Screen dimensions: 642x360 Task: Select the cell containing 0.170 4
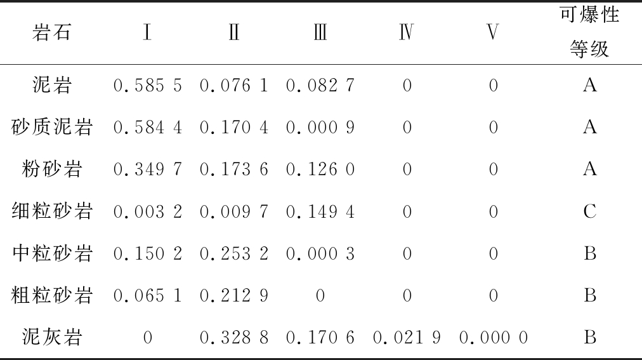pos(233,128)
